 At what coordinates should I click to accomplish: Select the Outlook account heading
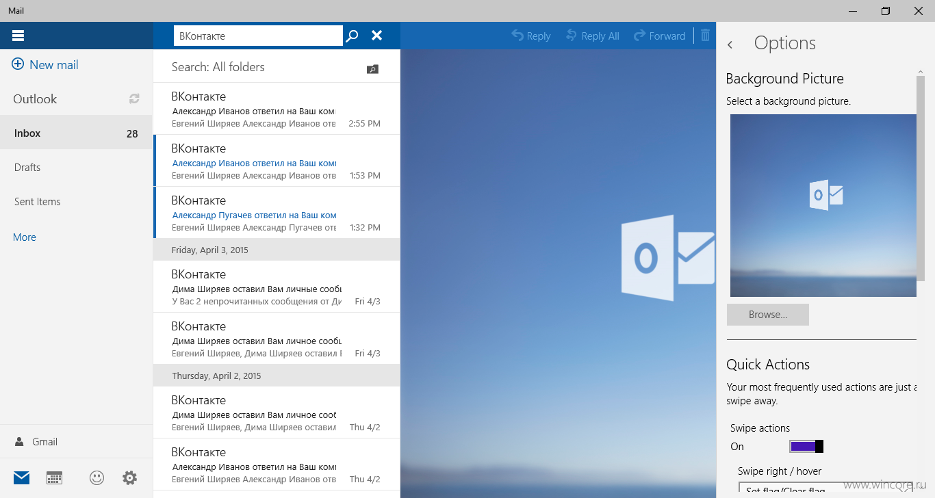[35, 99]
